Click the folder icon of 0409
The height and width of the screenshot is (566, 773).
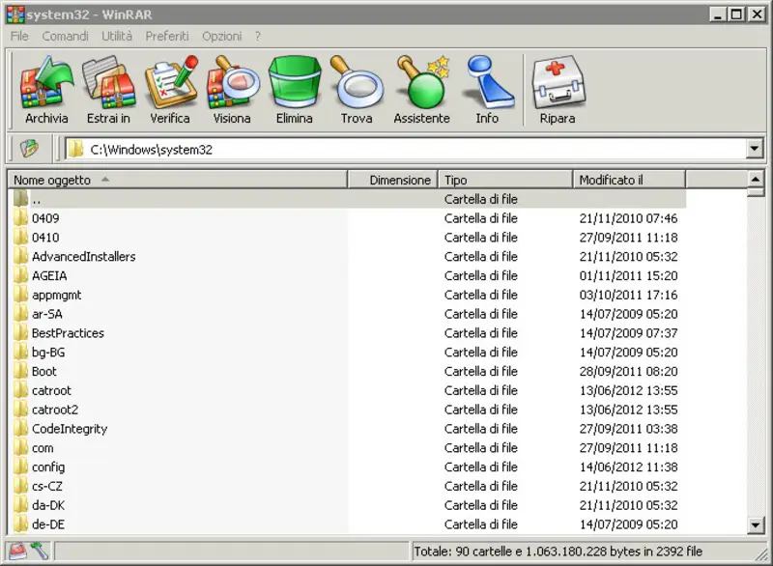[20, 217]
